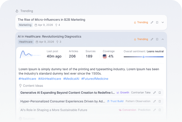Edit the Hyper-Personalized Consumer Experiences idea
Screen dimensions: 182x122
(155, 101)
